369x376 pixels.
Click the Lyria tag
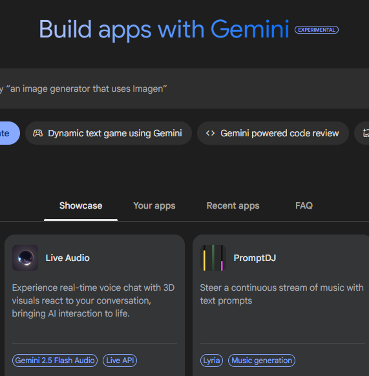[211, 360]
